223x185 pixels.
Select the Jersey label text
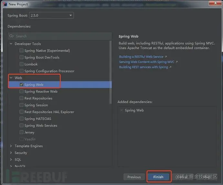coord(29,132)
